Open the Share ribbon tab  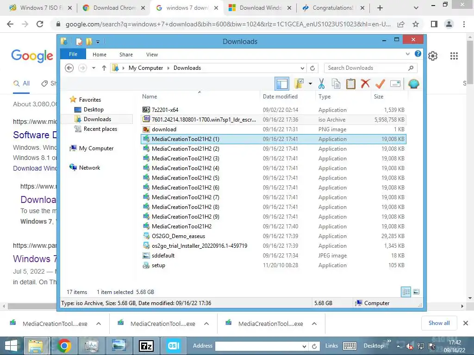(126, 55)
